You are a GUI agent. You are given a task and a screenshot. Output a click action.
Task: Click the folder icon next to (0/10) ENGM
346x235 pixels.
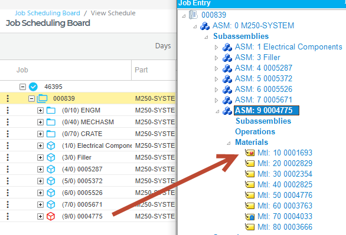point(51,110)
